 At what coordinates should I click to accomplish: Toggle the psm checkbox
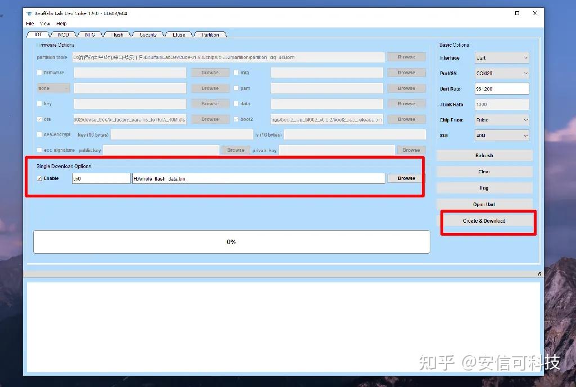236,88
